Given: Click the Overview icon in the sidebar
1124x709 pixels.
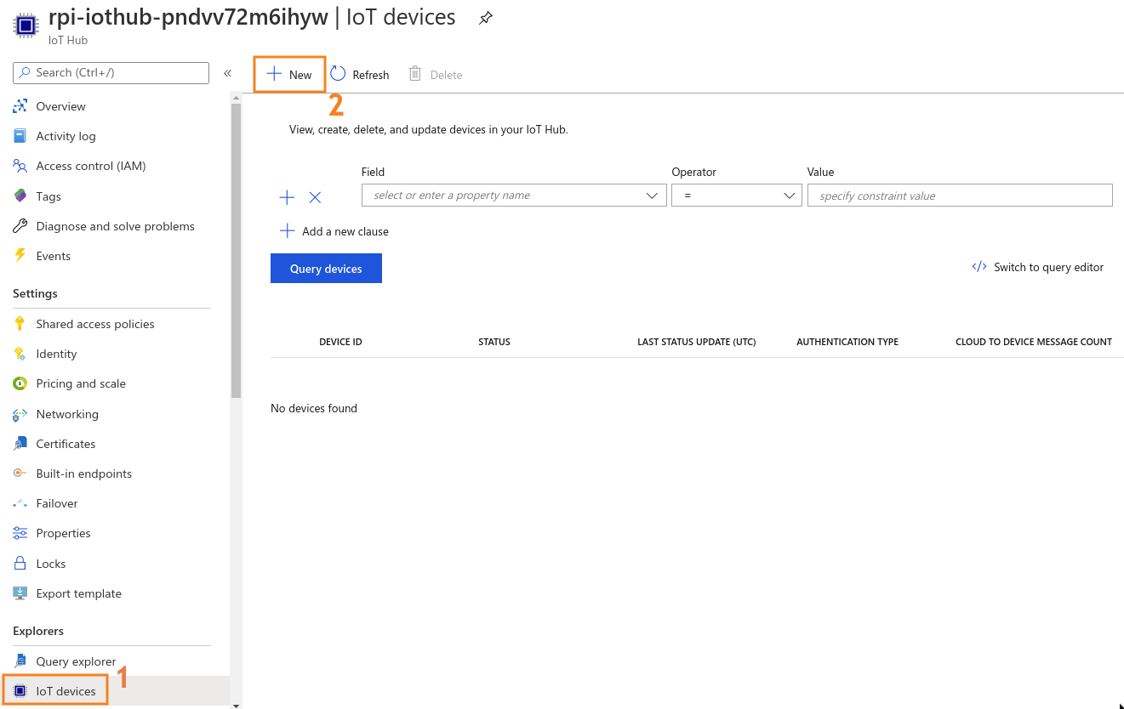Looking at the screenshot, I should pos(20,106).
